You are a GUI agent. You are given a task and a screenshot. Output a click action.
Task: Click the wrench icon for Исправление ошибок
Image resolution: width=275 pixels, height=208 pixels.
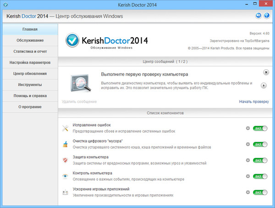pyautogui.click(x=65, y=128)
